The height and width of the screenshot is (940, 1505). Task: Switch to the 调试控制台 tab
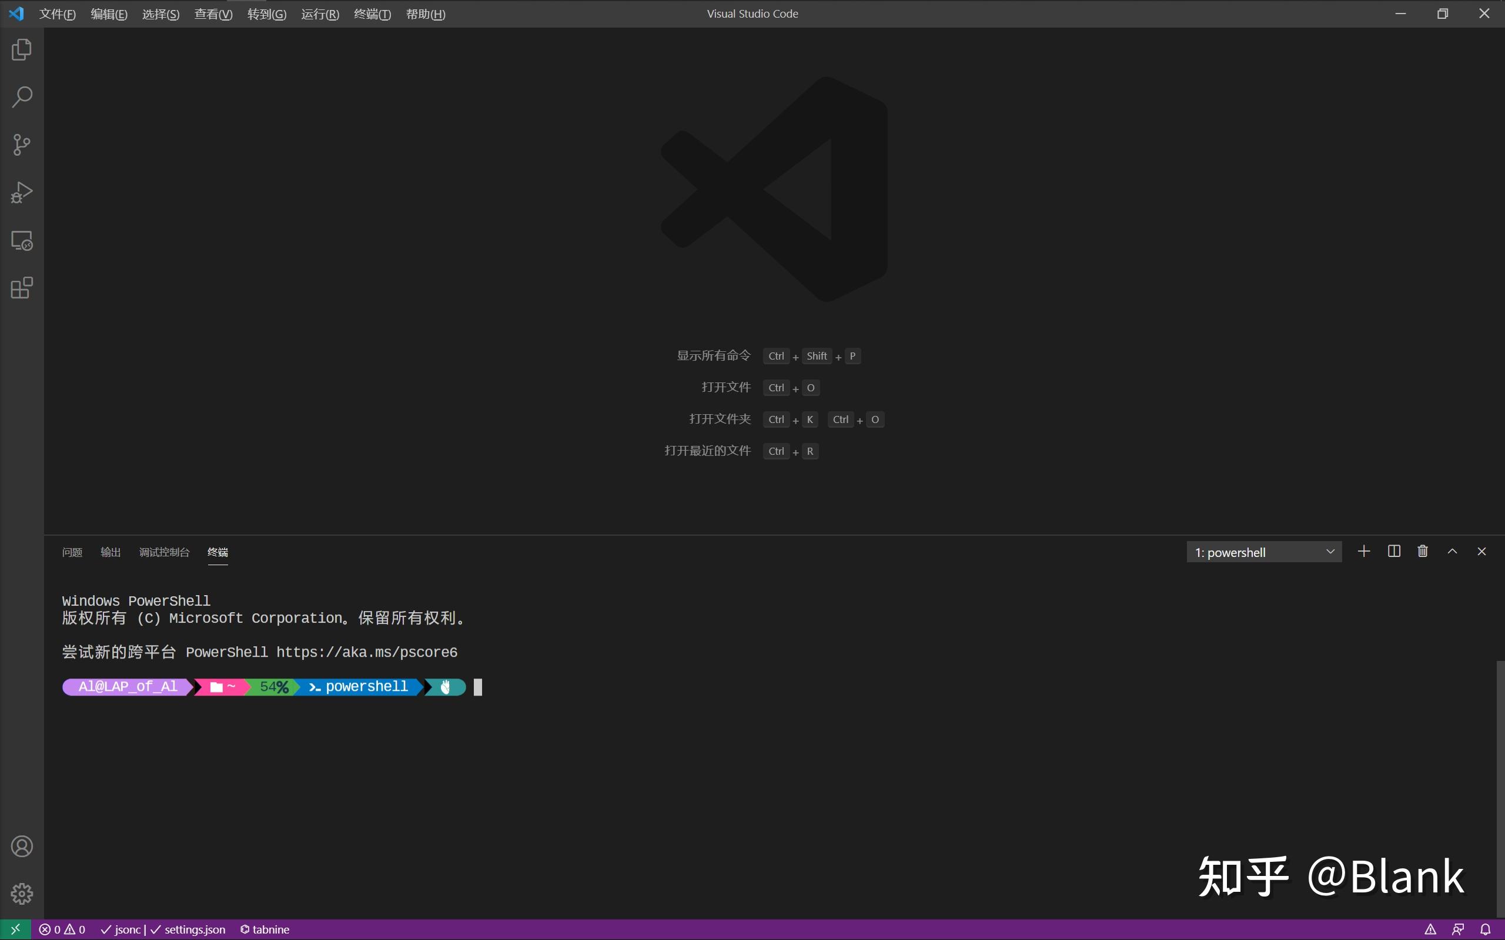(x=164, y=552)
